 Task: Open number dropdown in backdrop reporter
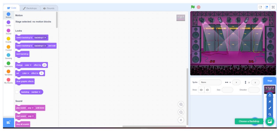pos(36,92)
